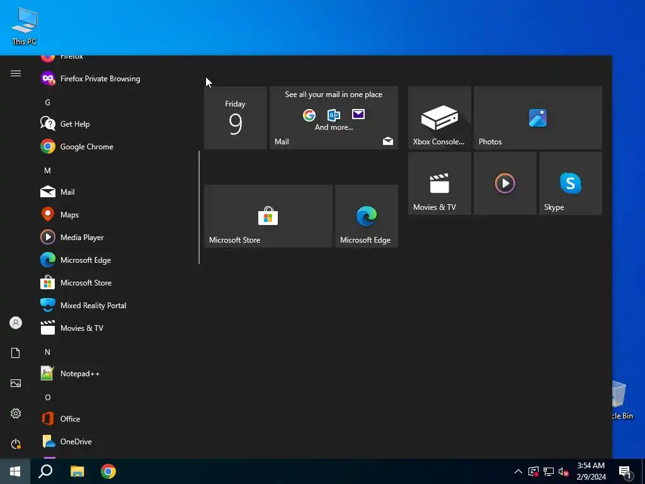Open Settings gear in Start sidebar
The width and height of the screenshot is (645, 484).
(16, 413)
